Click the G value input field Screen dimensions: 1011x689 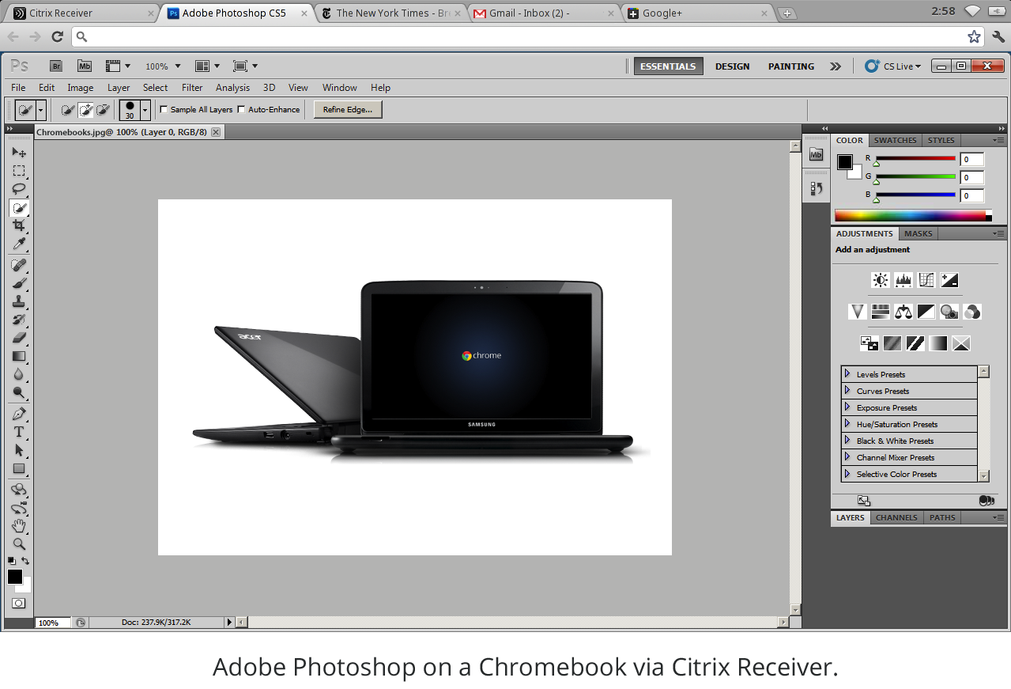click(x=972, y=177)
